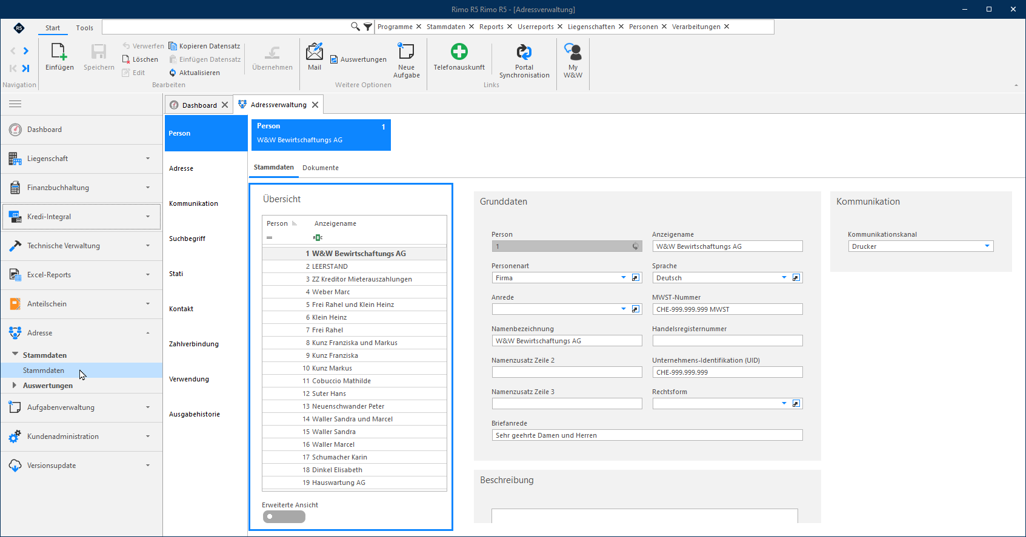Expand the Liegenschaft sidebar section
This screenshot has height=537, width=1026.
click(x=81, y=159)
